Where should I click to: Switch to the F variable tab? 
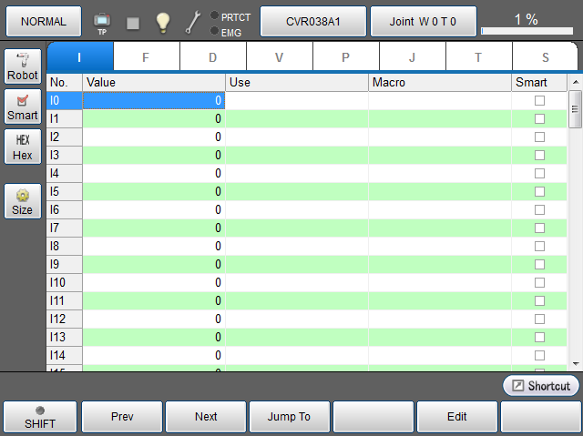(146, 57)
